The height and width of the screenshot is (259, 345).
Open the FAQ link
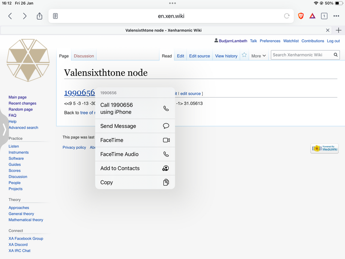[x=13, y=115]
